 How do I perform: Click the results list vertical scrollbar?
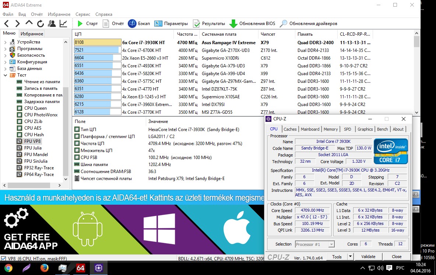416,74
